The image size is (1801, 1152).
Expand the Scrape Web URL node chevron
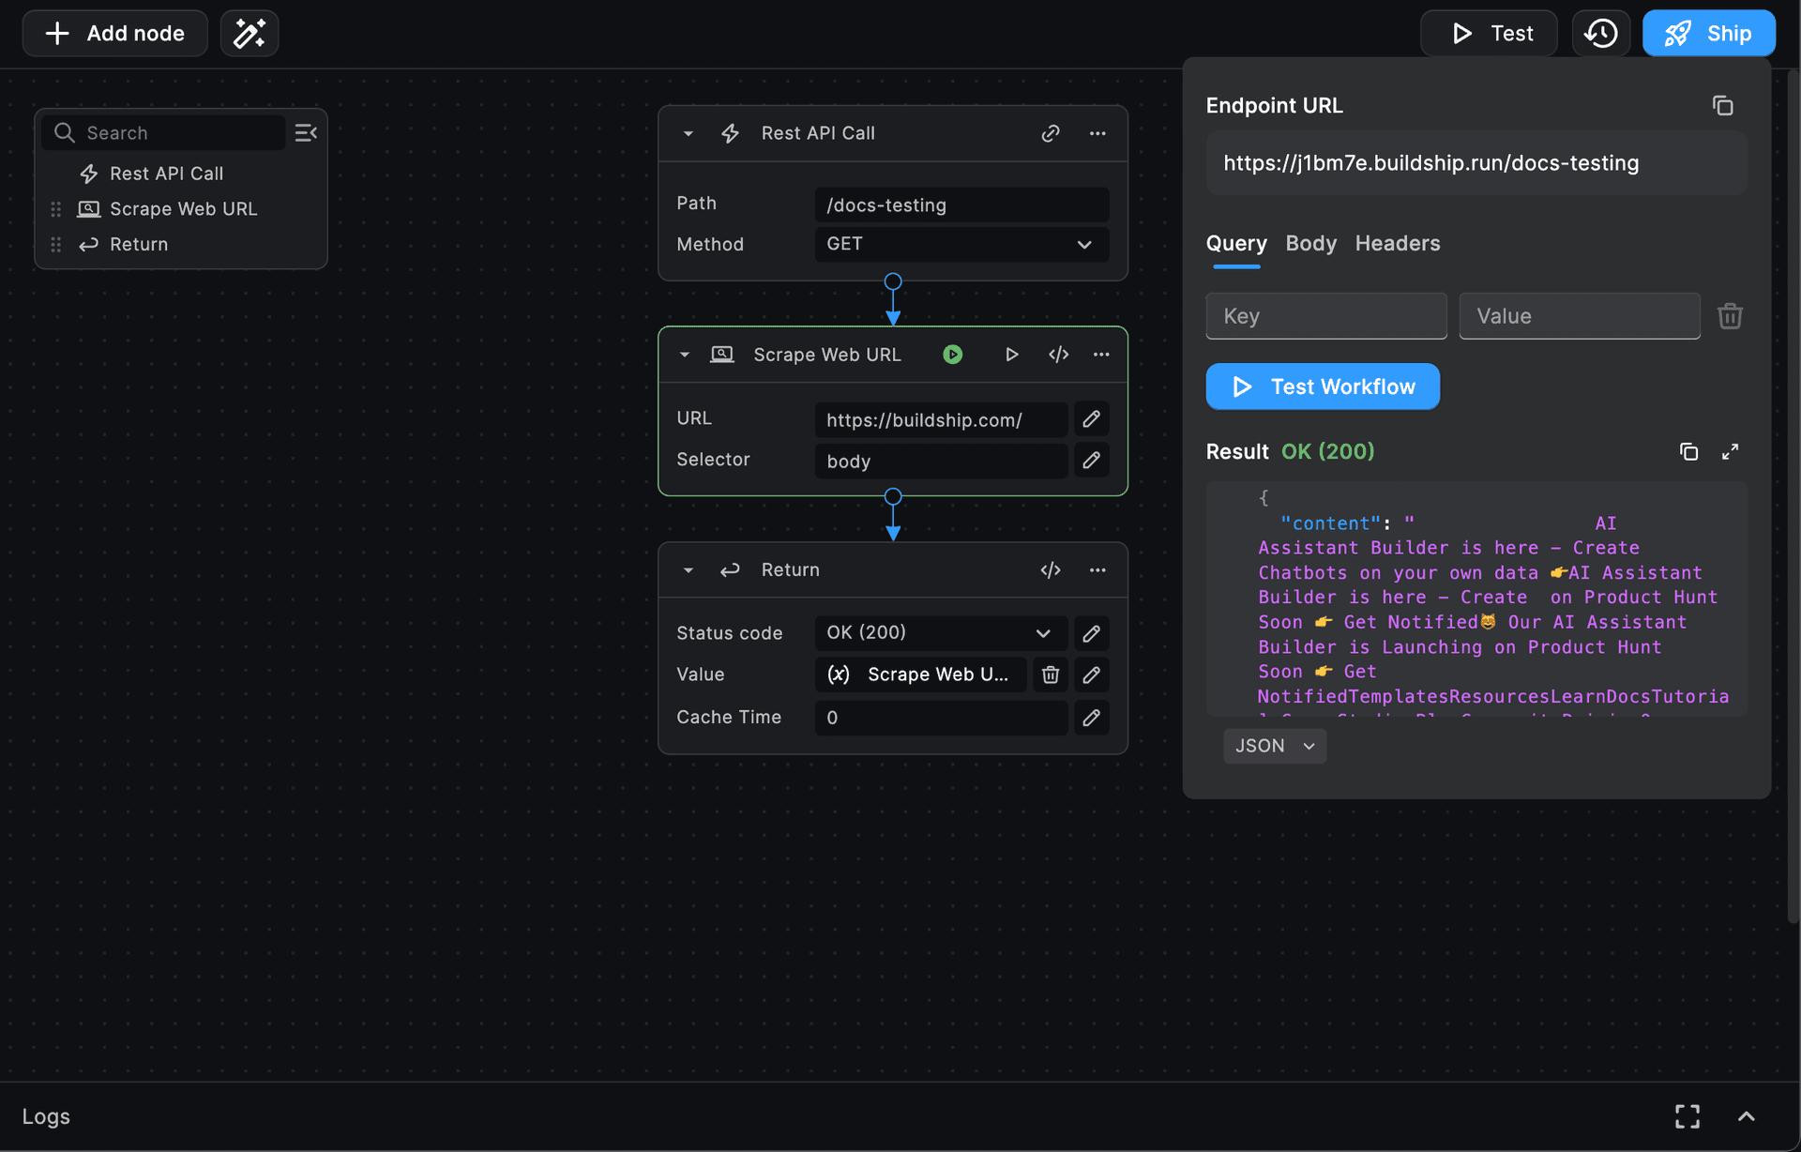point(685,353)
